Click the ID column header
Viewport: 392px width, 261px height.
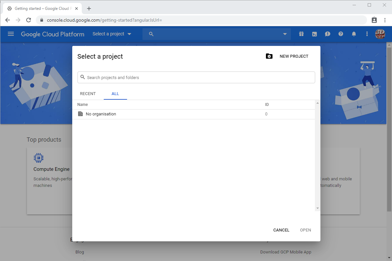click(x=267, y=105)
